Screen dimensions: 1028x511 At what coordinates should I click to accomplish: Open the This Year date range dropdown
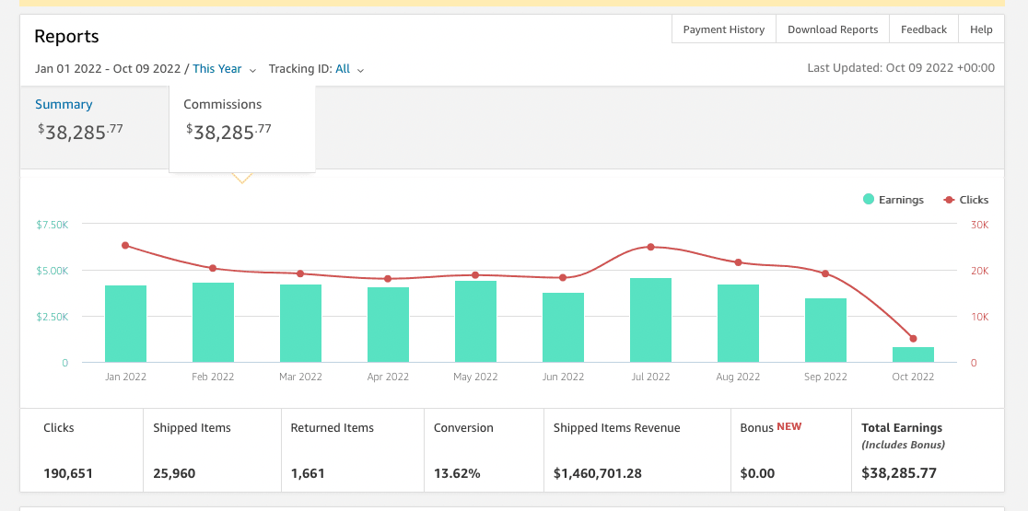224,69
